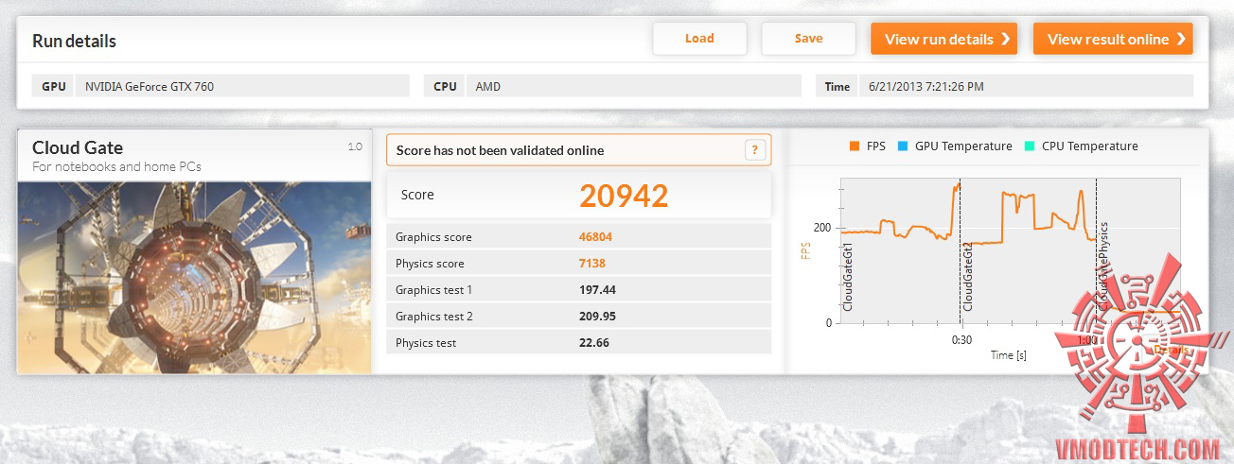This screenshot has width=1234, height=464.
Task: Click the Load button
Action: tap(699, 39)
